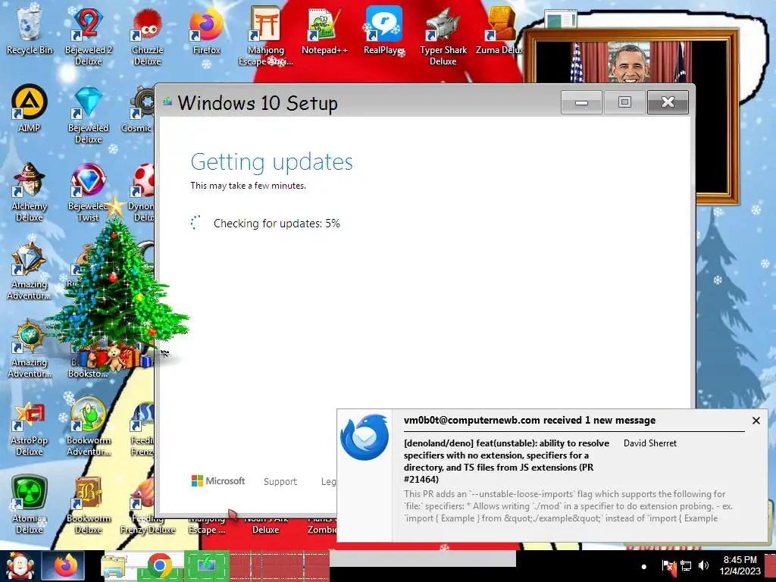Click the volume speaker tray icon
Screen dimensions: 776x582
703,565
